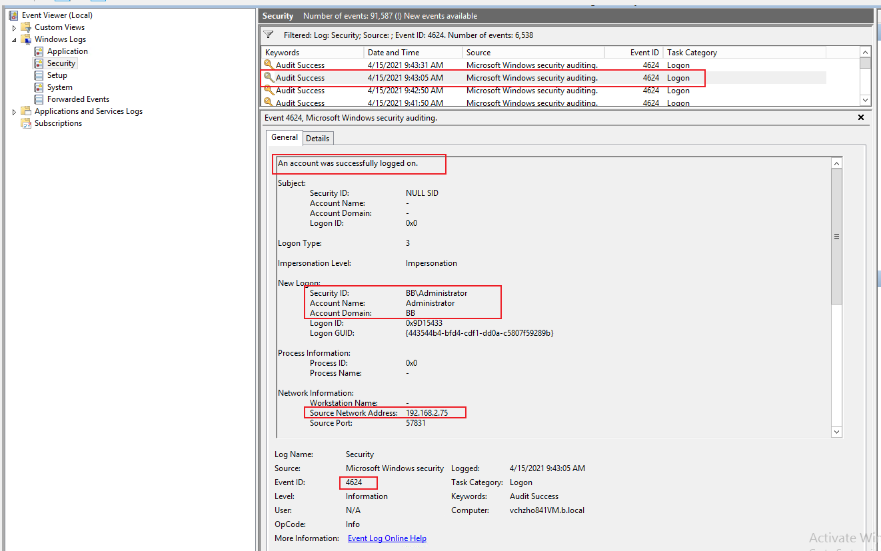Click the Logon Type value 3
881x551 pixels.
tap(408, 243)
